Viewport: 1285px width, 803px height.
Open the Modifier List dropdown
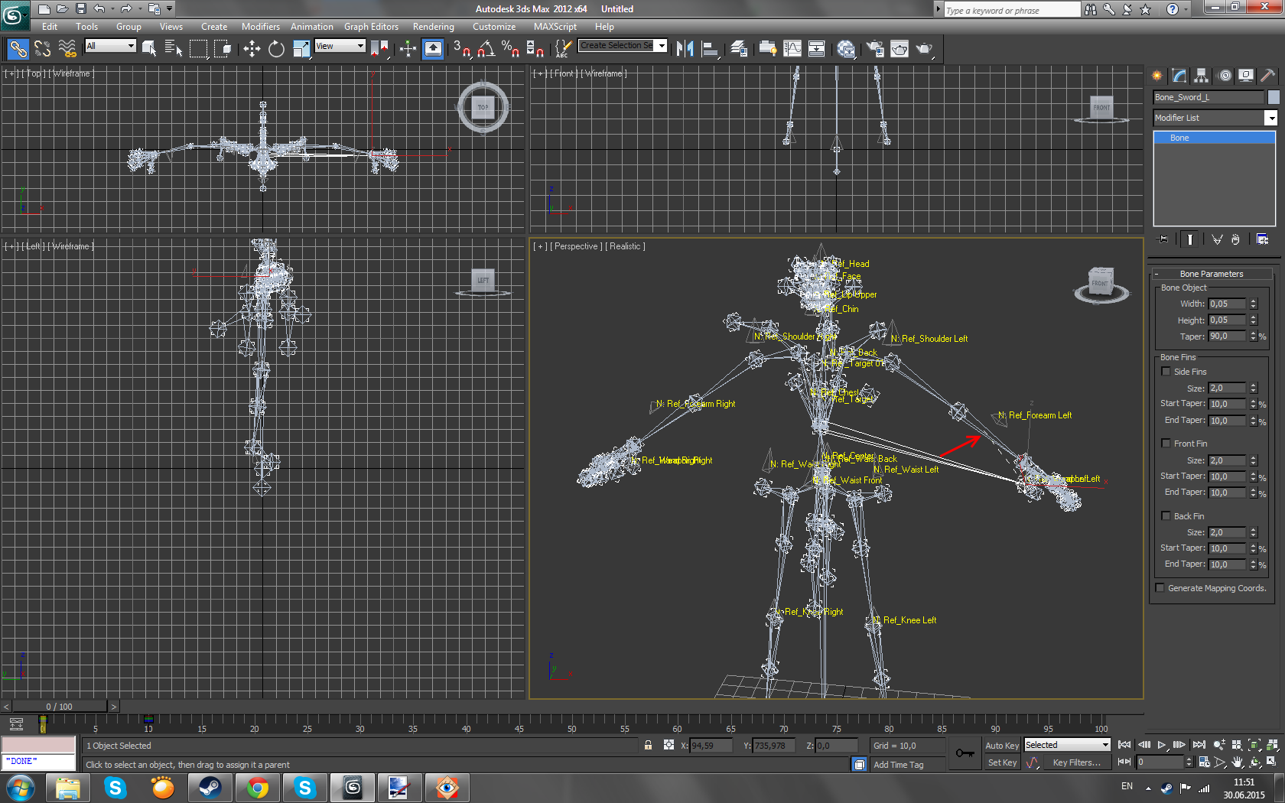click(x=1270, y=118)
